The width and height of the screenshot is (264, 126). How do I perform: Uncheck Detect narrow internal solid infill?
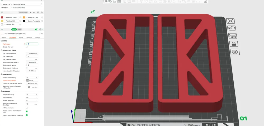click(27, 112)
